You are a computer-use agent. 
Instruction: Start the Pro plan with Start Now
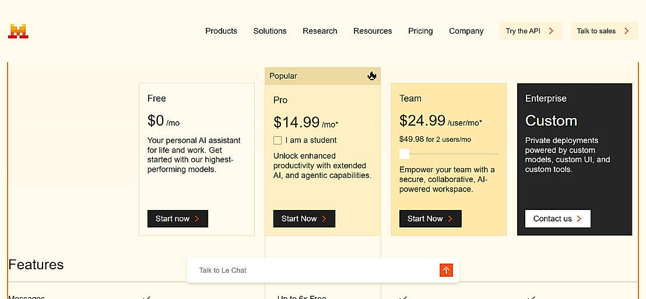pyautogui.click(x=304, y=219)
